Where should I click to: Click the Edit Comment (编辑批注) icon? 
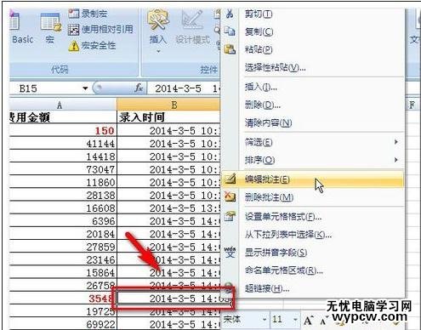coord(230,179)
